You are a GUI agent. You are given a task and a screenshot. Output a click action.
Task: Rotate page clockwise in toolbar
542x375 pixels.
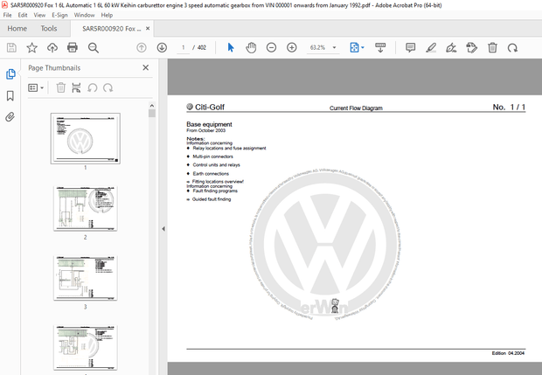point(512,48)
